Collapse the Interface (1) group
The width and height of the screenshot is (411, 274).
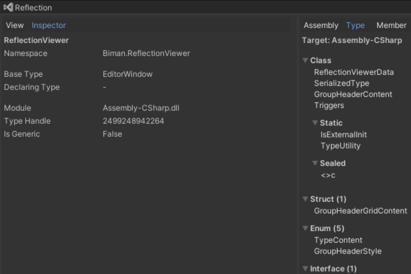pyautogui.click(x=306, y=269)
